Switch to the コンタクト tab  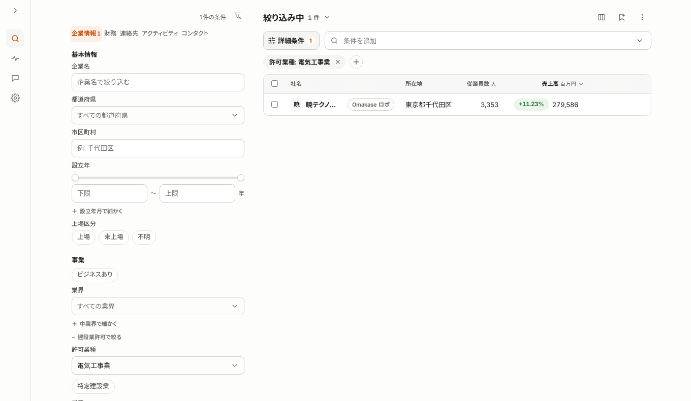[x=195, y=34]
